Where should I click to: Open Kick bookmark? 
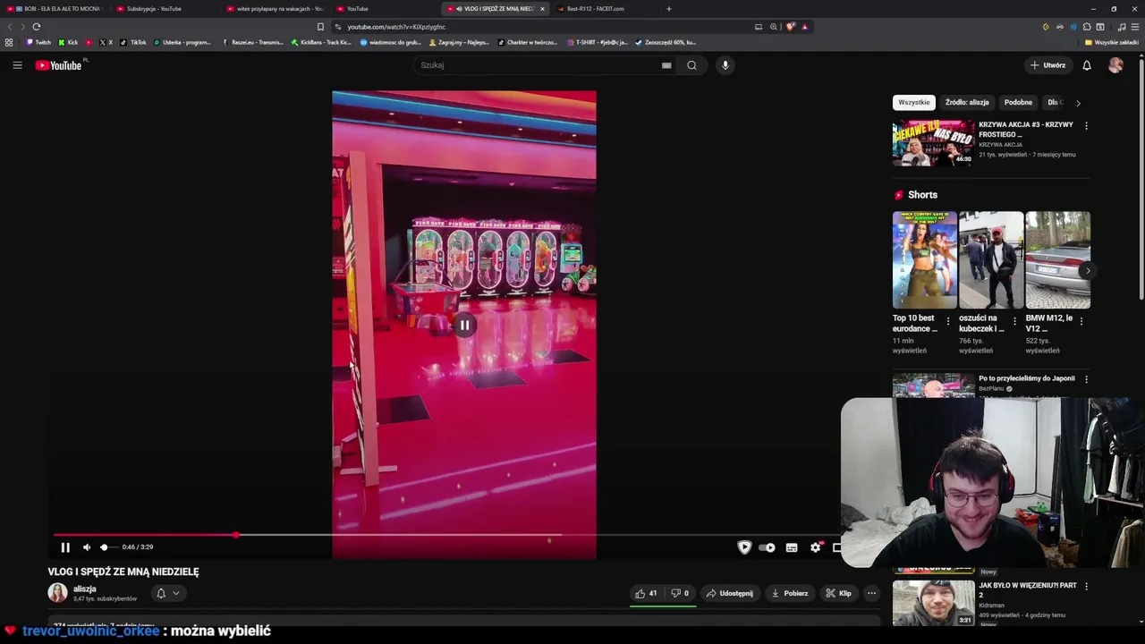point(68,42)
